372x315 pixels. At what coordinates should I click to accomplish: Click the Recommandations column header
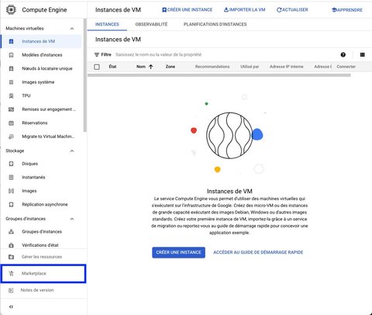click(212, 67)
